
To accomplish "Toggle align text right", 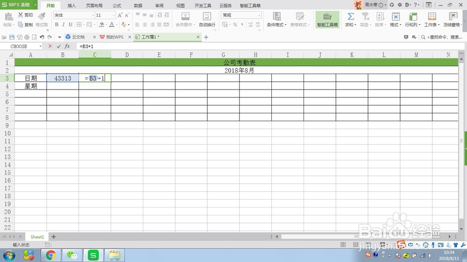I will 152,25.
